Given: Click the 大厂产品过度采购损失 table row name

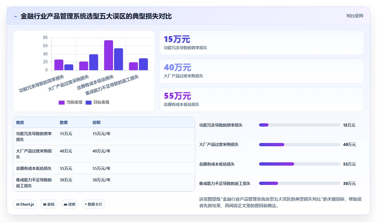Looking at the screenshot, I should 34,154.
